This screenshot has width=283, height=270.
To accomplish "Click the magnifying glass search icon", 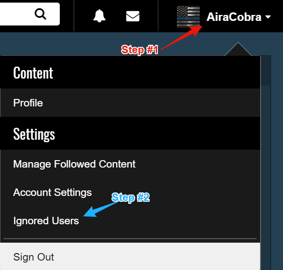I will (40, 14).
